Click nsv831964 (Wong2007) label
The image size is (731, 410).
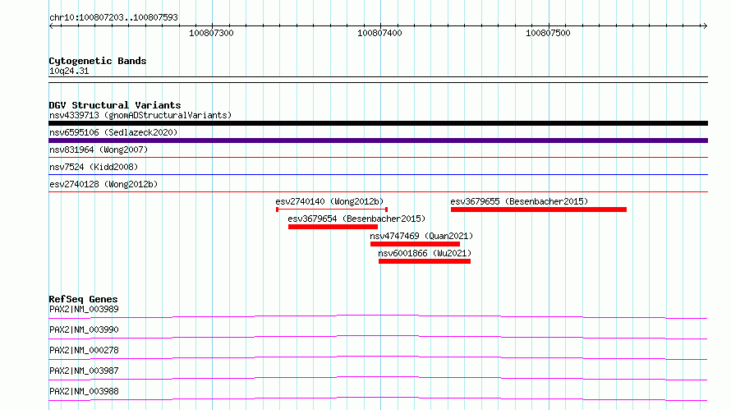[99, 150]
